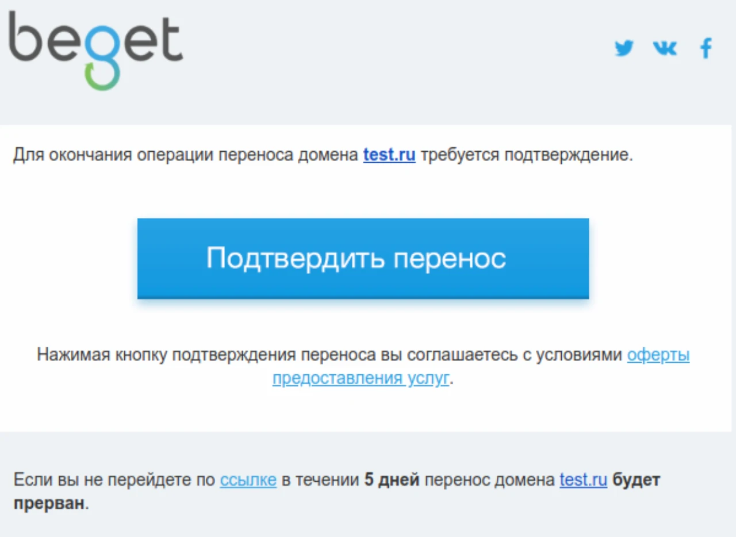Image resolution: width=736 pixels, height=537 pixels.
Task: Open the test.ru domain link in the first sentence
Action: 389,154
